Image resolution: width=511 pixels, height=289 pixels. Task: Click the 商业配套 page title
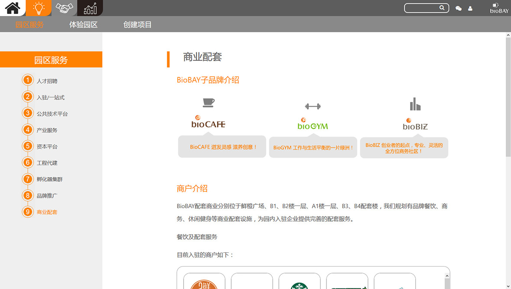click(202, 57)
